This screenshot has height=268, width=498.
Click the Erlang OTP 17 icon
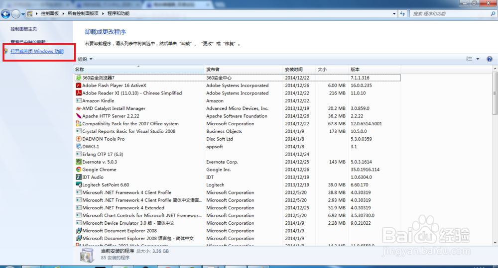coord(79,154)
